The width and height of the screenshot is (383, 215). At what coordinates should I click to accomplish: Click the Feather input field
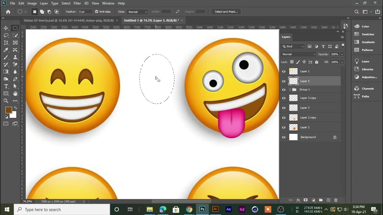pyautogui.click(x=85, y=12)
